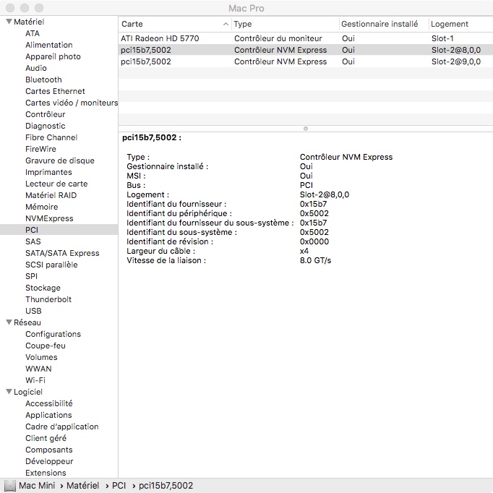
Task: Select the ATI Radeon HD 5770 row
Action: pos(306,38)
